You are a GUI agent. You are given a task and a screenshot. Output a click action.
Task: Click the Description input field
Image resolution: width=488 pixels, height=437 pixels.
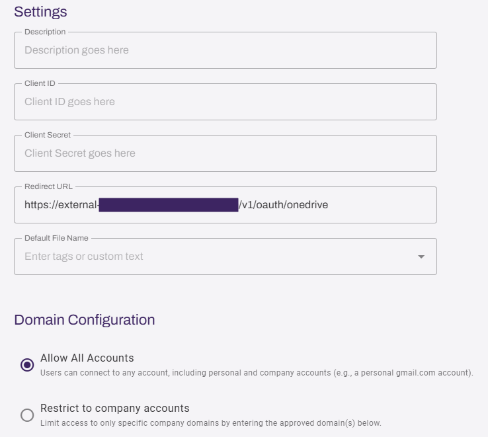225,50
